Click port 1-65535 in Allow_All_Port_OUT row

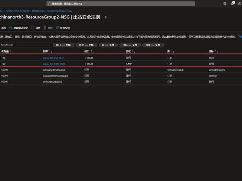[x=89, y=58]
